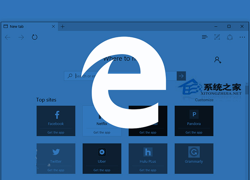250x180 pixels.
Task: Click the add user sign-in icon
Action: pyautogui.click(x=218, y=60)
